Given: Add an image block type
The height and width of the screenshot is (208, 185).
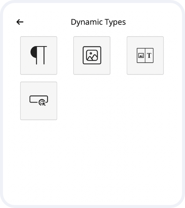Looking at the screenshot, I should coord(92,55).
